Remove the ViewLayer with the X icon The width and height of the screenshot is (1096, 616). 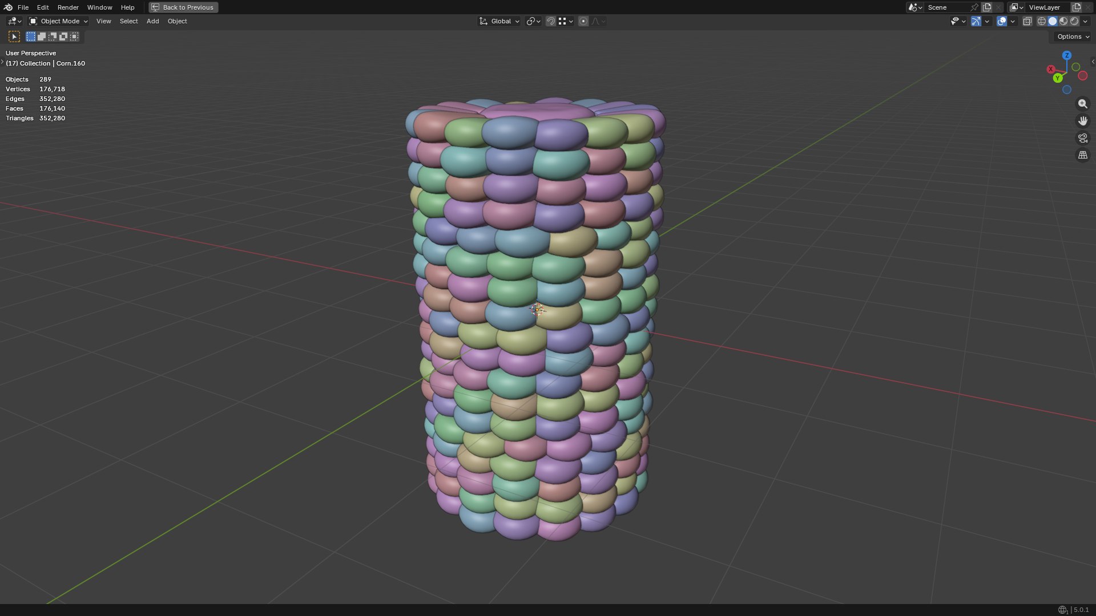pos(1087,7)
